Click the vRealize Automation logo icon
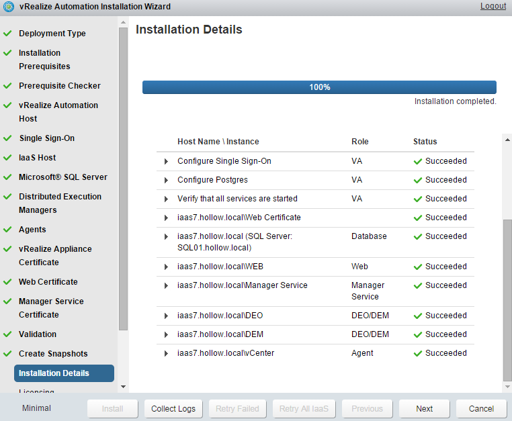The height and width of the screenshot is (421, 512). coord(8,7)
